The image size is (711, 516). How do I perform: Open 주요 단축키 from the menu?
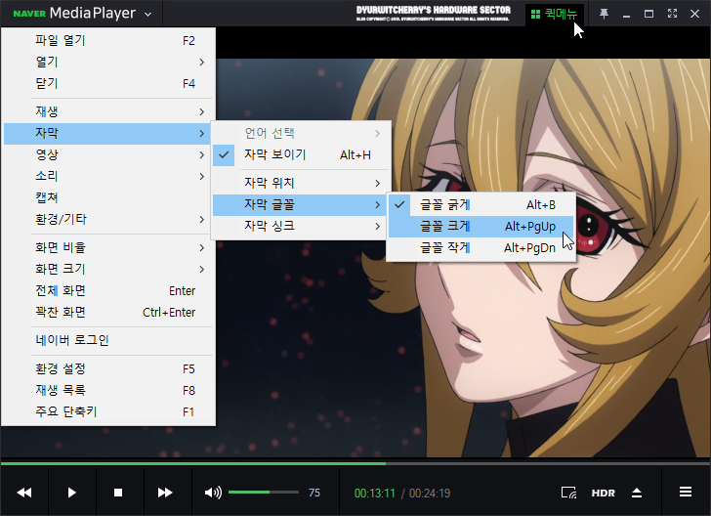click(x=108, y=412)
